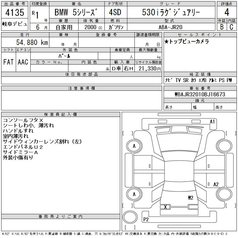The width and height of the screenshot is (238, 238).
Task: Select the note ハンドルすれ
Action: pyautogui.click(x=18, y=131)
